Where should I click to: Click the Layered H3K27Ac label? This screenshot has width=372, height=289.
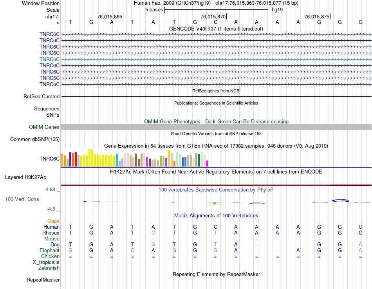point(25,177)
